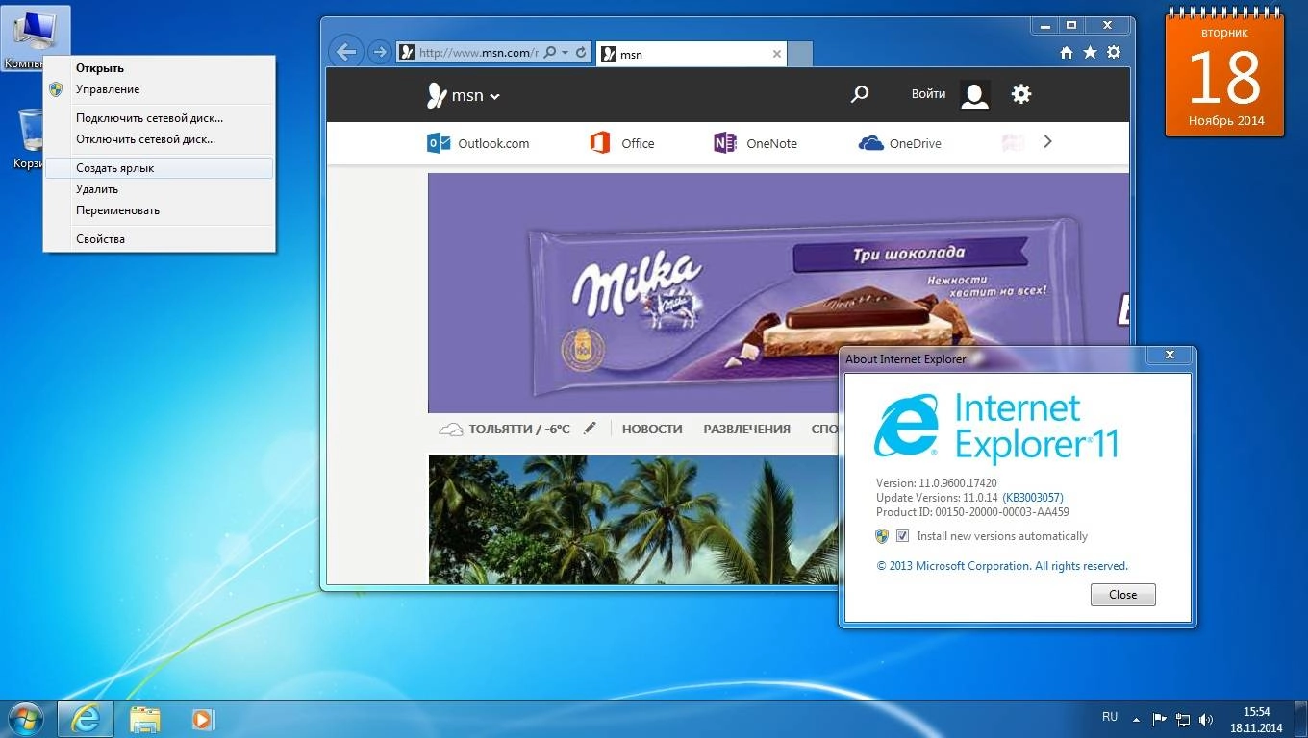The image size is (1308, 738).
Task: Click the Войти sign-in link
Action: coord(928,94)
